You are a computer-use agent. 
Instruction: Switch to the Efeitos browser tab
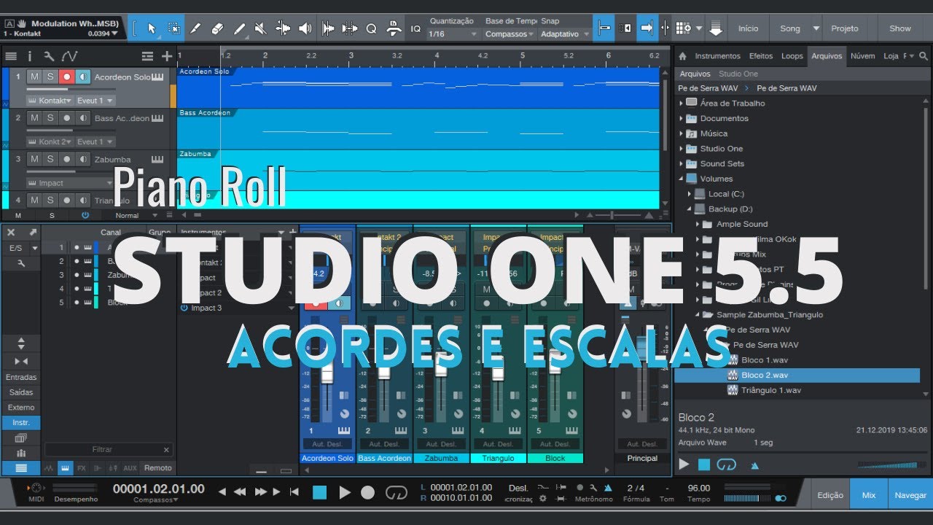(x=761, y=56)
